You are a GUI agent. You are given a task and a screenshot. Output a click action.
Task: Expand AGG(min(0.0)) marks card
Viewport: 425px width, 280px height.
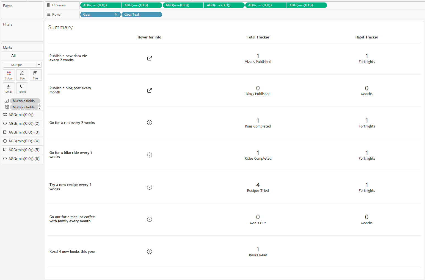click(22, 115)
